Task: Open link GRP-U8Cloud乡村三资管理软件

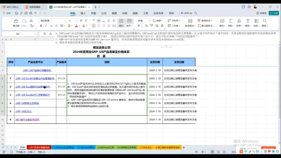Action: tap(33, 95)
